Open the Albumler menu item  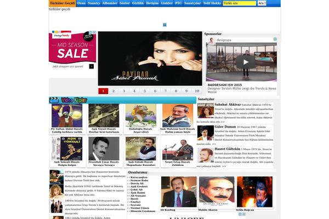coord(110,3)
